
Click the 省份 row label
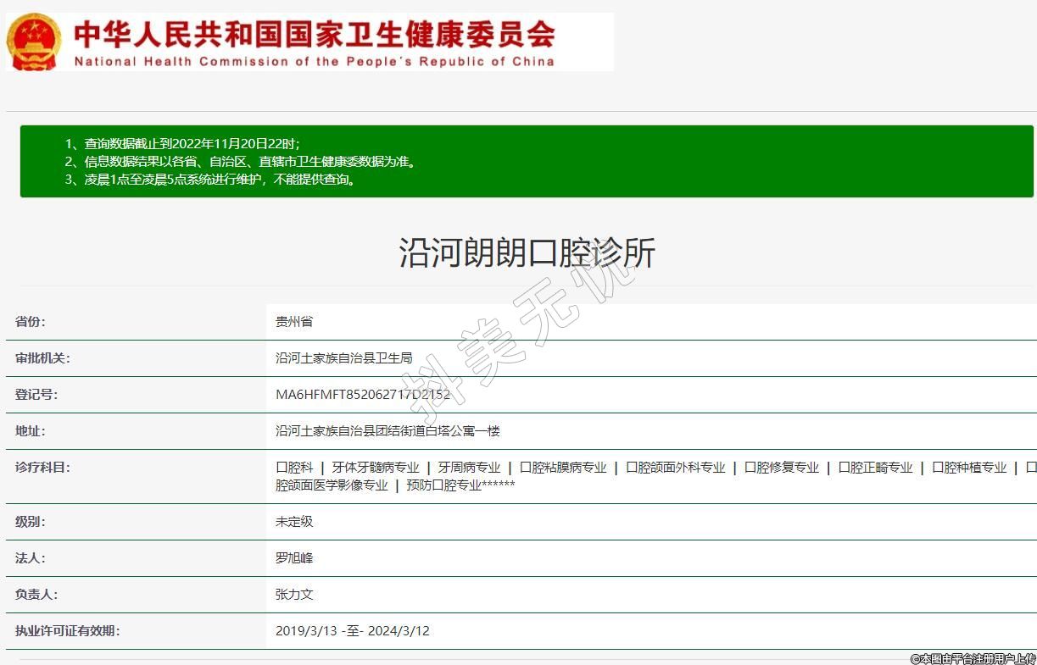click(x=31, y=322)
